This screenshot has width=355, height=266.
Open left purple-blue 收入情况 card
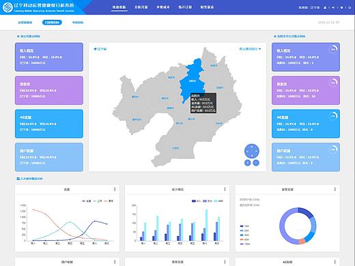coord(49,57)
